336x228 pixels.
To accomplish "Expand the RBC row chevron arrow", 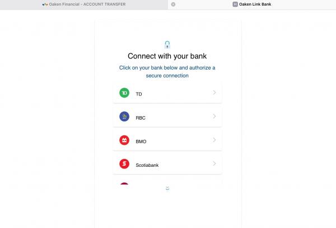I will (214, 116).
